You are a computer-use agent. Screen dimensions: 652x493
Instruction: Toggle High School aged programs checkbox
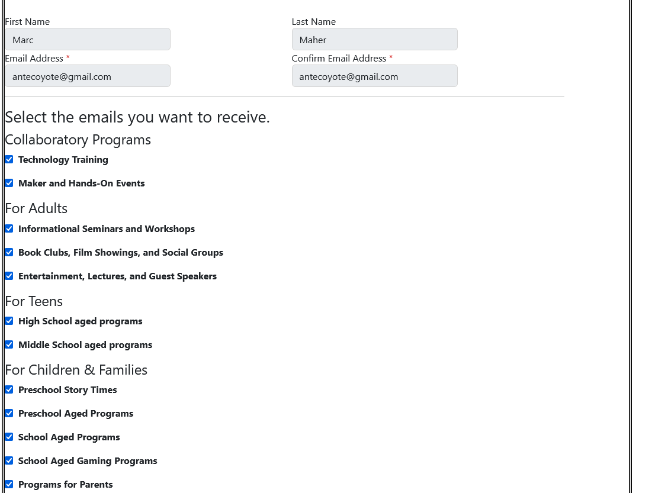[x=9, y=321]
